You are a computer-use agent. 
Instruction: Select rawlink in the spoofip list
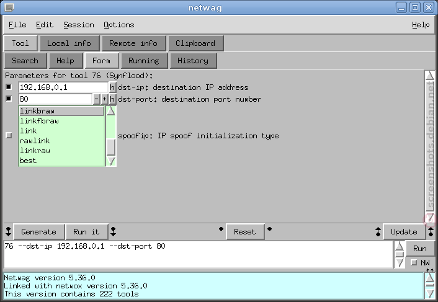click(61, 141)
